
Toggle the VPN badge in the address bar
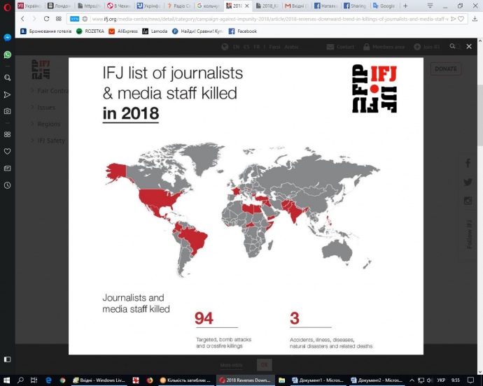click(x=74, y=19)
